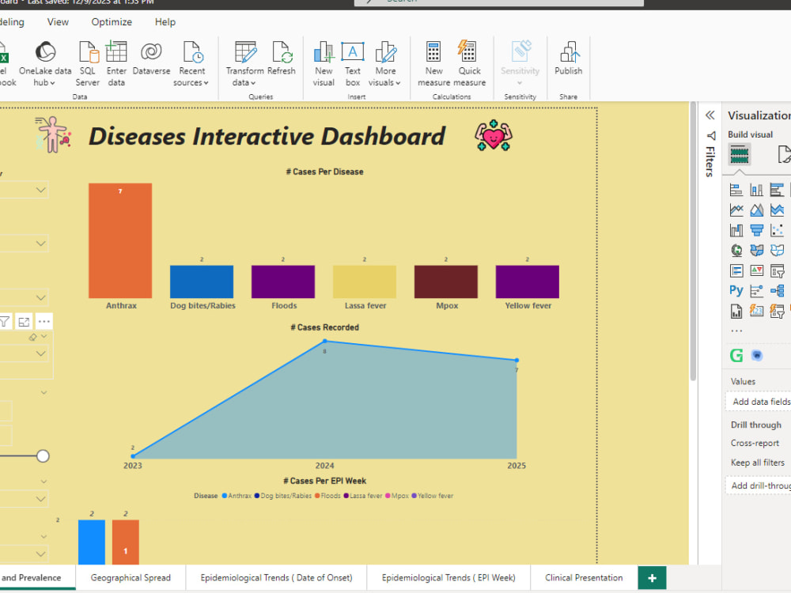Connect to Dataverse from the ribbon

[x=151, y=59]
